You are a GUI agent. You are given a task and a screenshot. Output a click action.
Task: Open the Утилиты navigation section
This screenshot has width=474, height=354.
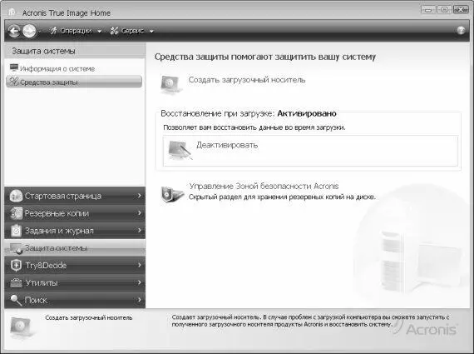tap(75, 283)
